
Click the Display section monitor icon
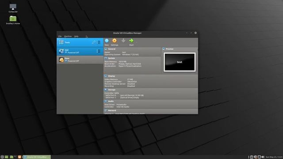pos(106,76)
